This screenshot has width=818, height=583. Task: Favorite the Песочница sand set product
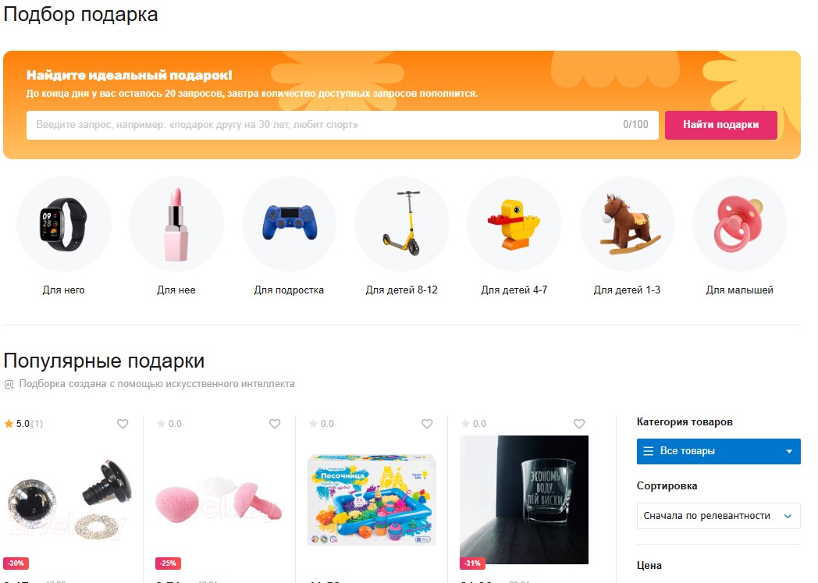(427, 424)
